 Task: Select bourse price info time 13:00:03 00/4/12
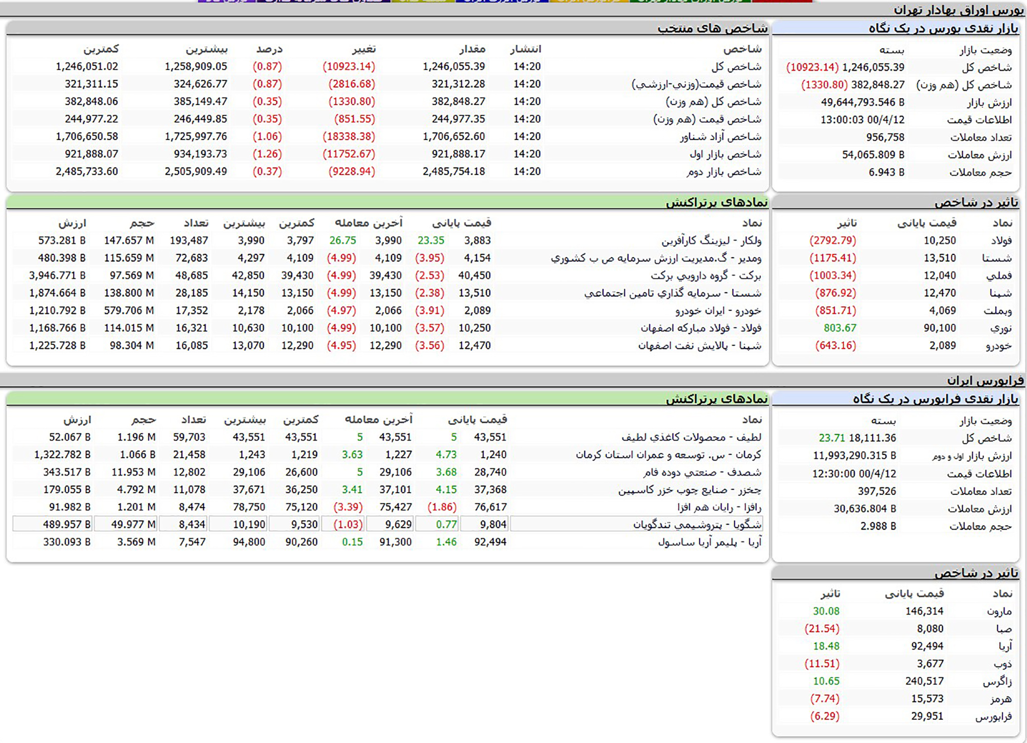[x=863, y=120]
